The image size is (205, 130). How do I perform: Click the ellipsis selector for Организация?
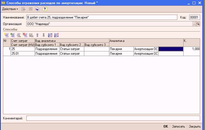[194, 24]
